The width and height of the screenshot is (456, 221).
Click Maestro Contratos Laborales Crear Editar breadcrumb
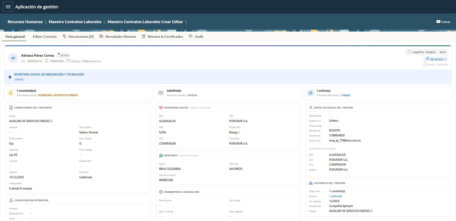coord(145,22)
